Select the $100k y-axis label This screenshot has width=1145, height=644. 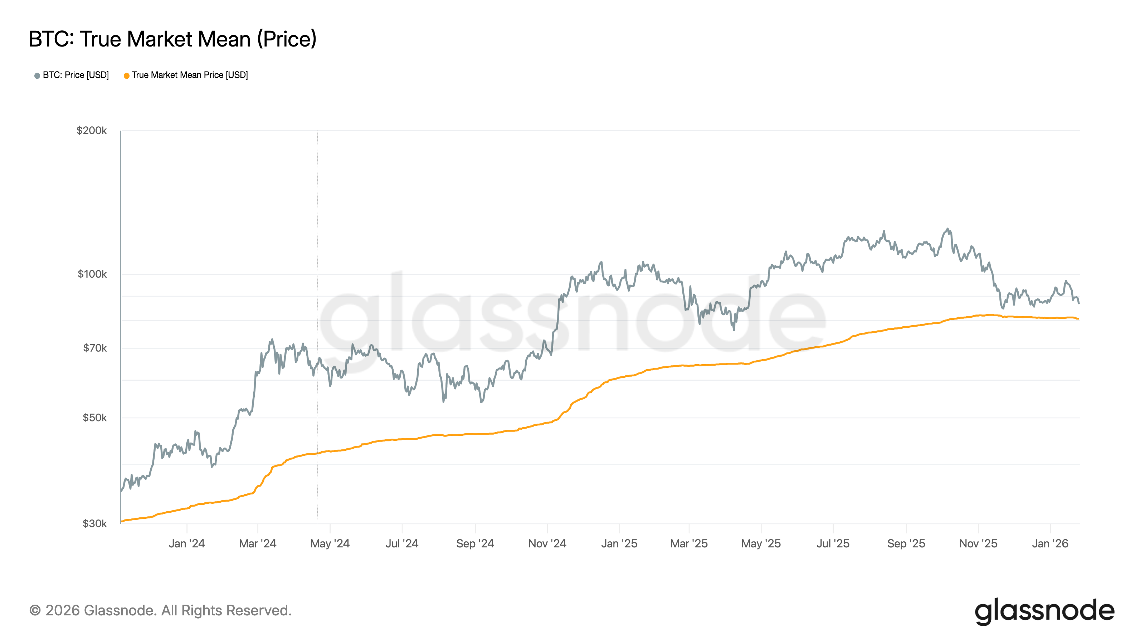[x=92, y=274]
